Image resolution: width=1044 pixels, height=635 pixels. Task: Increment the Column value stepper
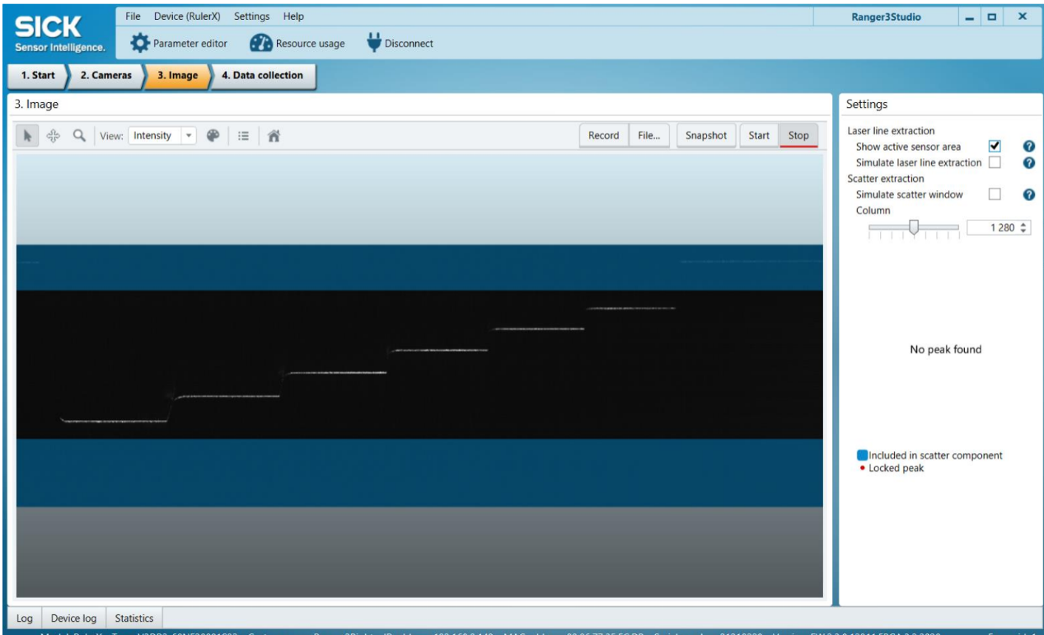pos(1024,224)
